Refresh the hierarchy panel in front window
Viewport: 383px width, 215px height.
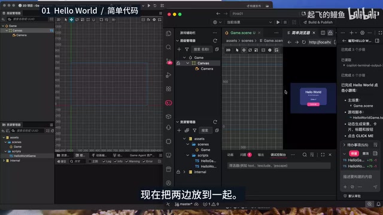pos(215,41)
